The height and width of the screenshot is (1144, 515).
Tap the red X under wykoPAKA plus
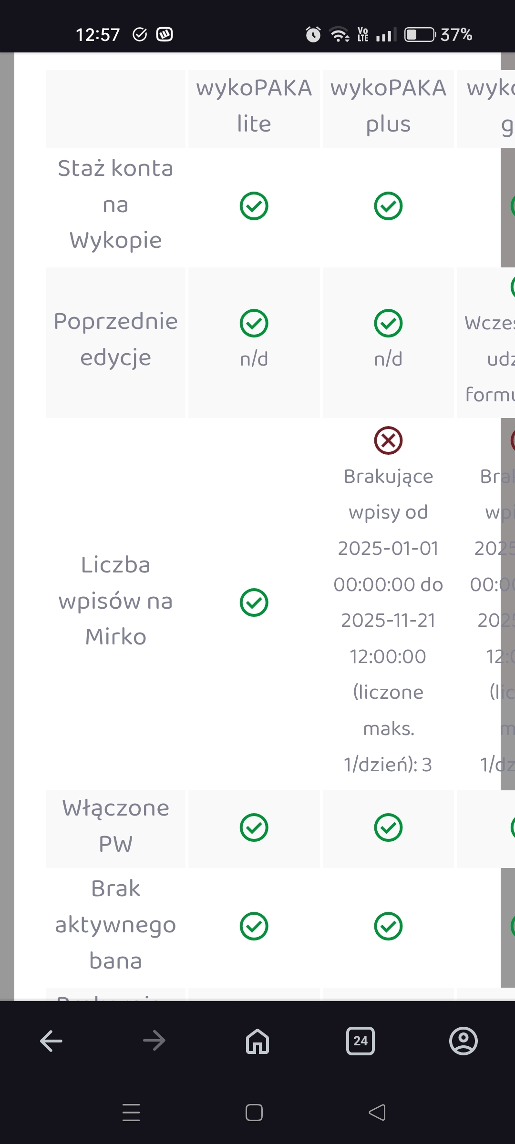click(x=388, y=440)
